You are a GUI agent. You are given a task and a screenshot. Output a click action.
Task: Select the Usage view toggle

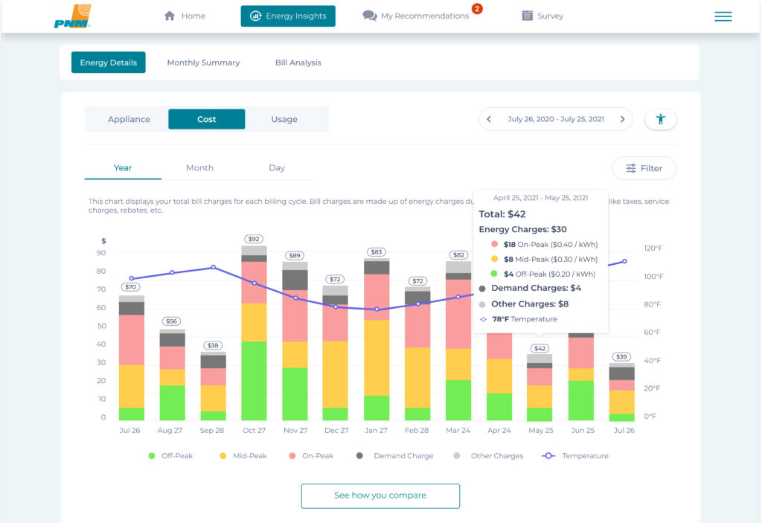[x=284, y=119]
